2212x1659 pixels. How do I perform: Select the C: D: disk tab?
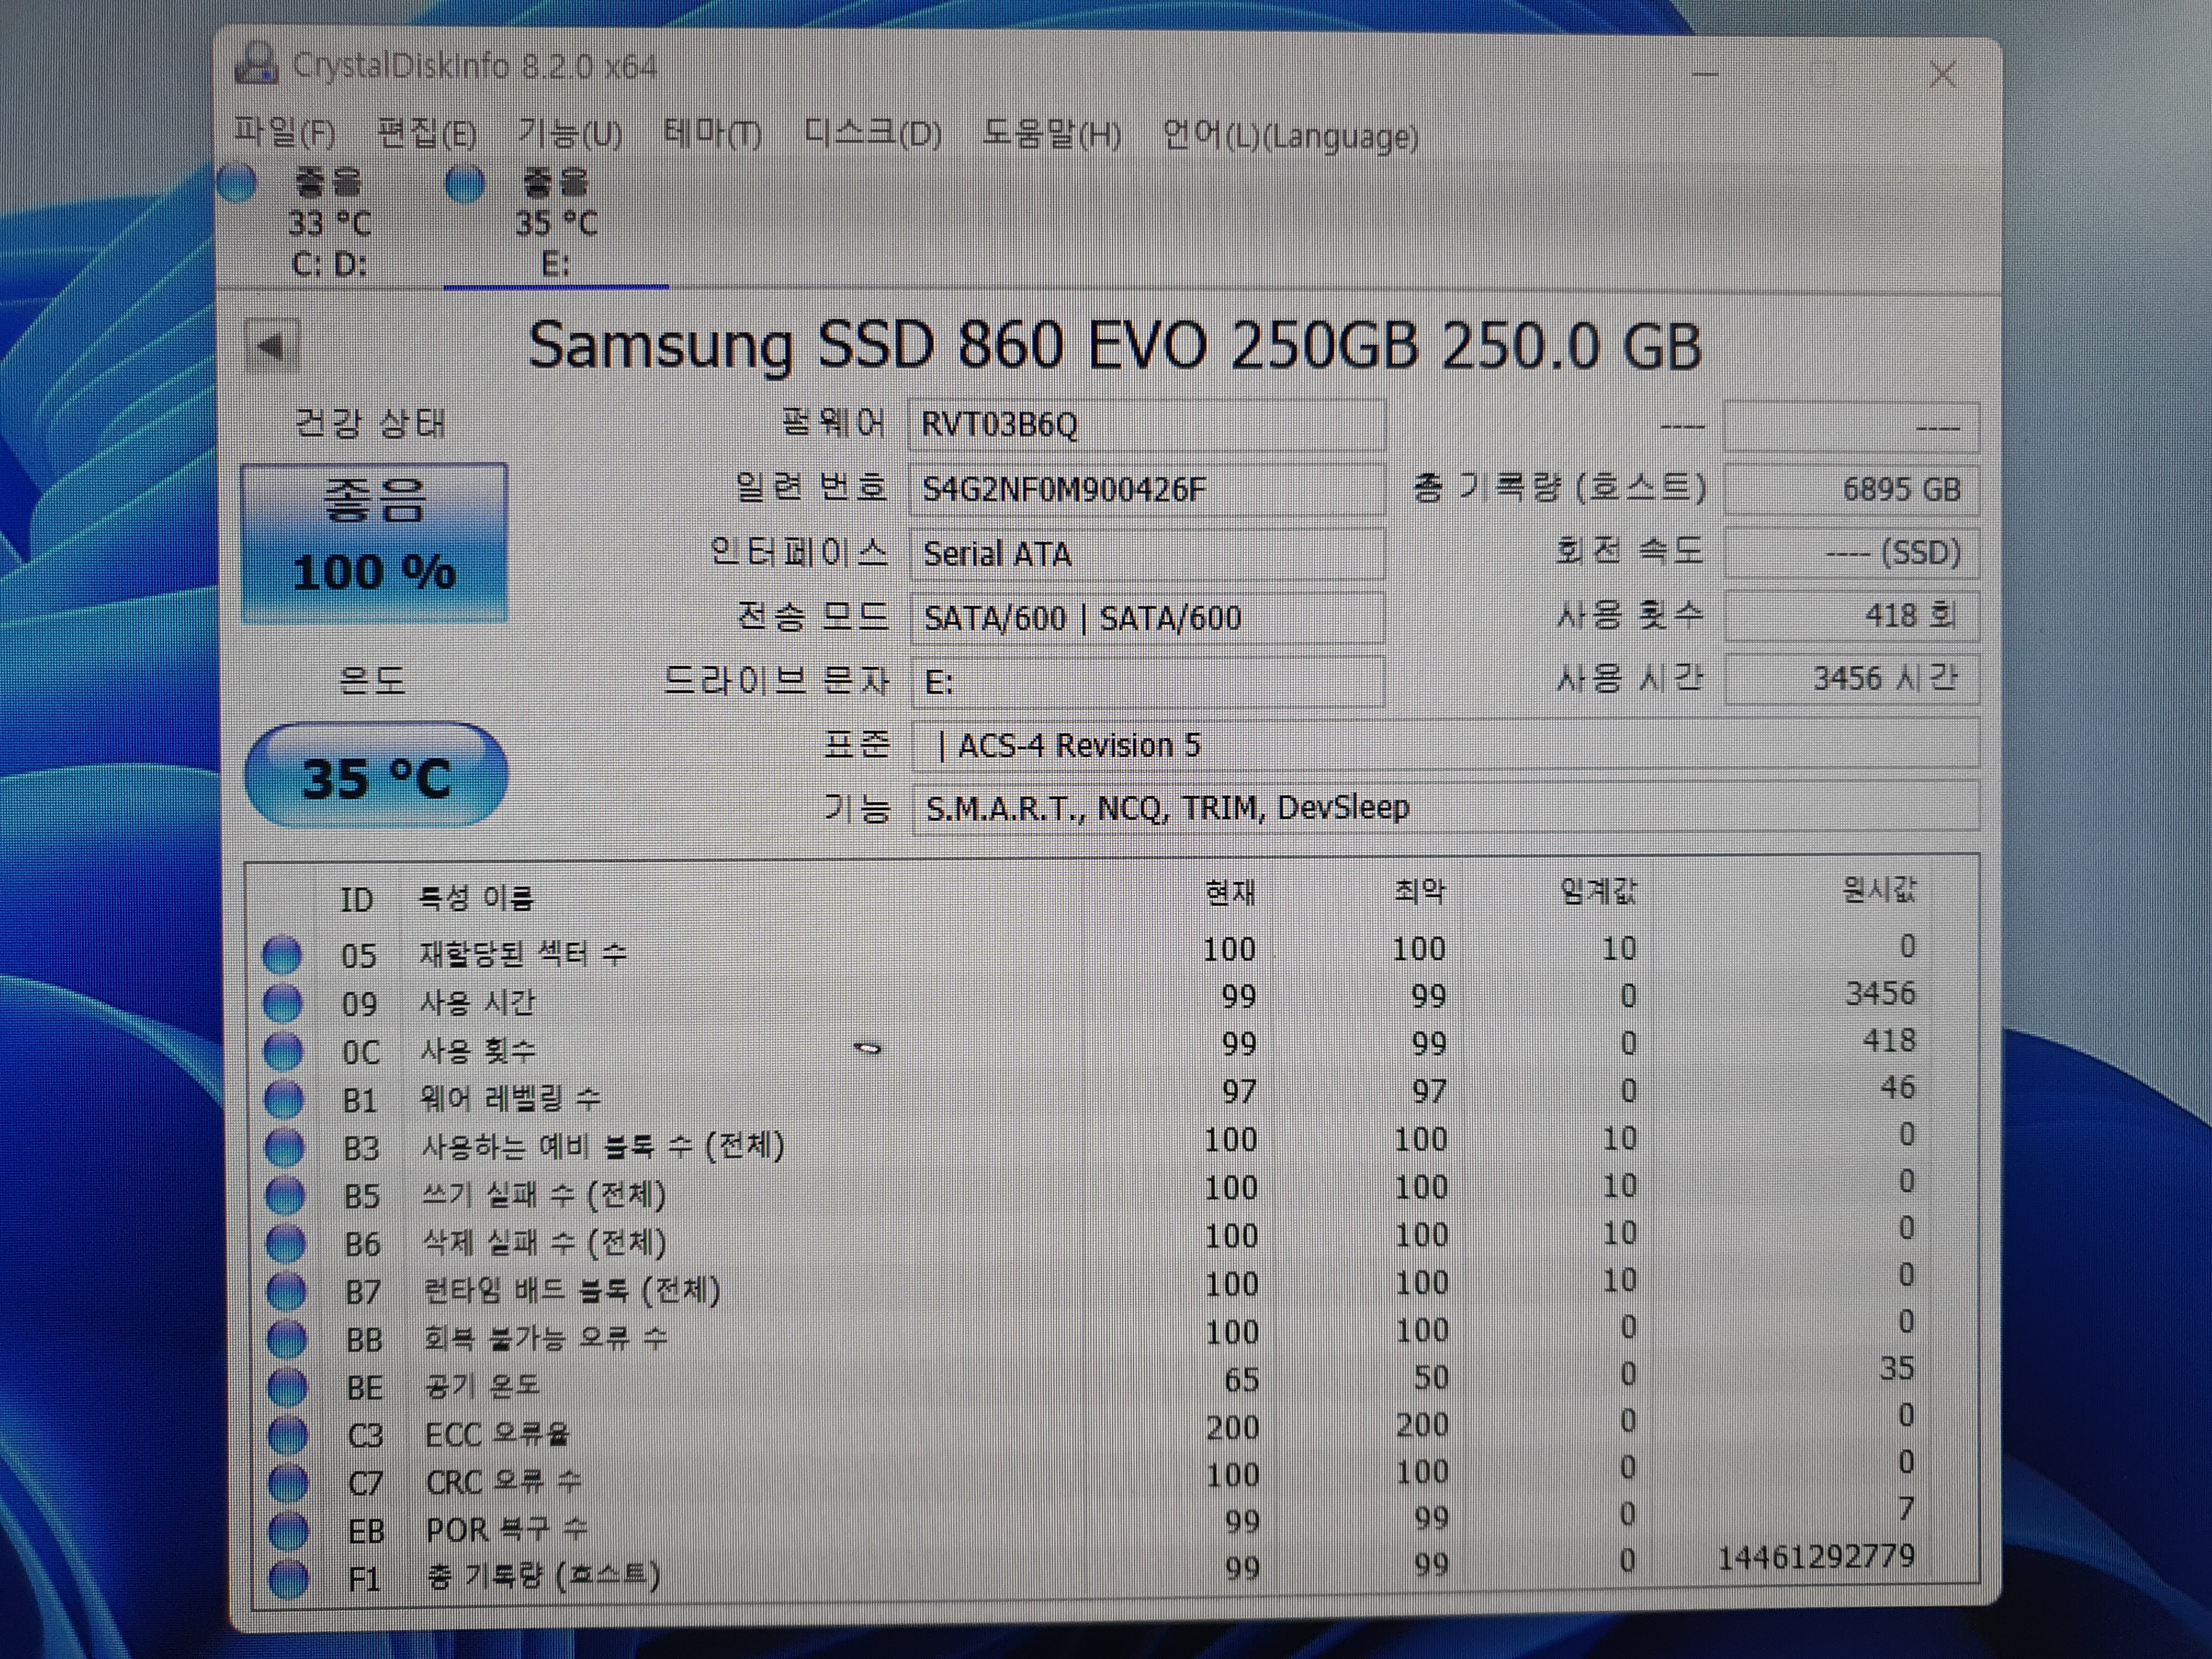click(x=330, y=223)
